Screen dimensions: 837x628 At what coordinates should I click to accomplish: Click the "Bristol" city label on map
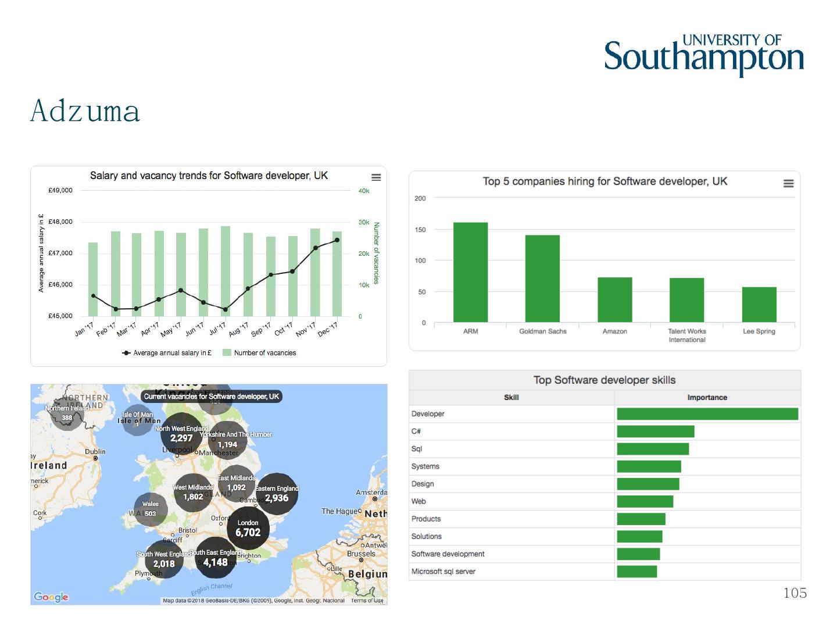tap(188, 530)
